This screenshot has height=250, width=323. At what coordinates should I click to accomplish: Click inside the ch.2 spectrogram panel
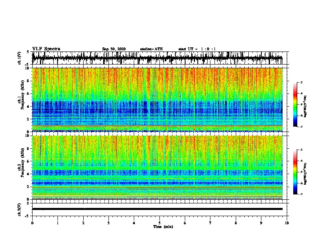157,167
